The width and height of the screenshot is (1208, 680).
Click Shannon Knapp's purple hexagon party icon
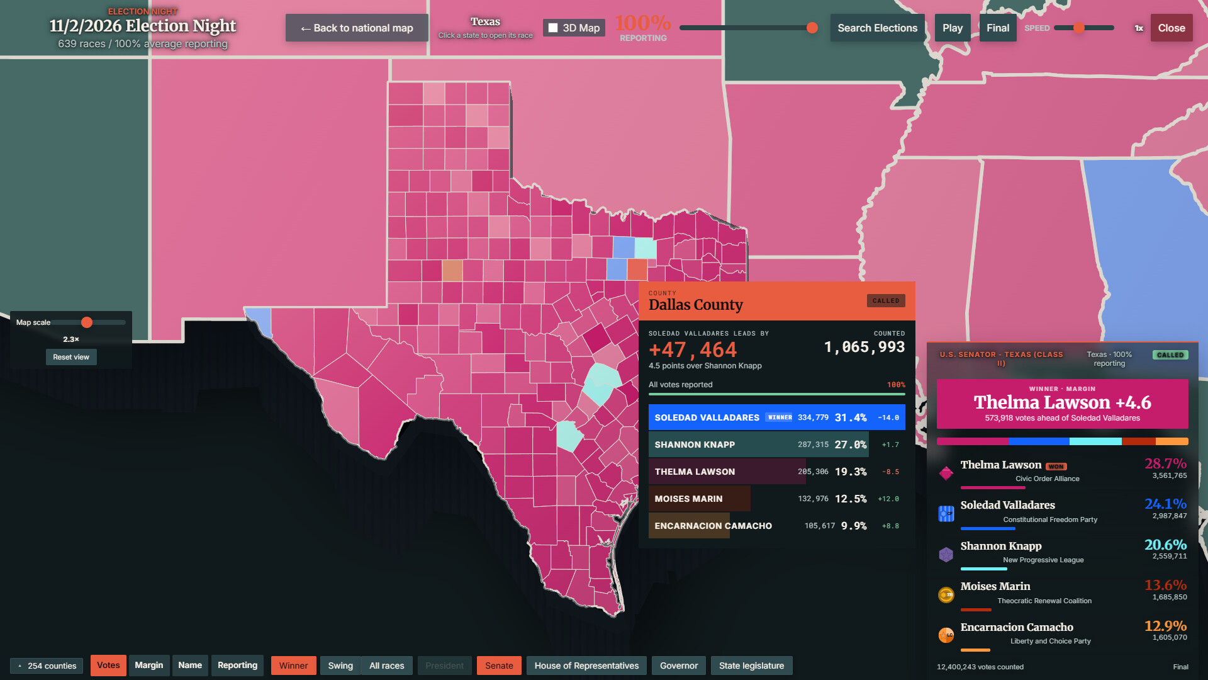946,554
